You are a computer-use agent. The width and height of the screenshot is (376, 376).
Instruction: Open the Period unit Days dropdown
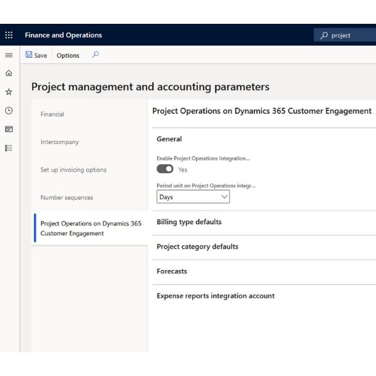point(193,197)
